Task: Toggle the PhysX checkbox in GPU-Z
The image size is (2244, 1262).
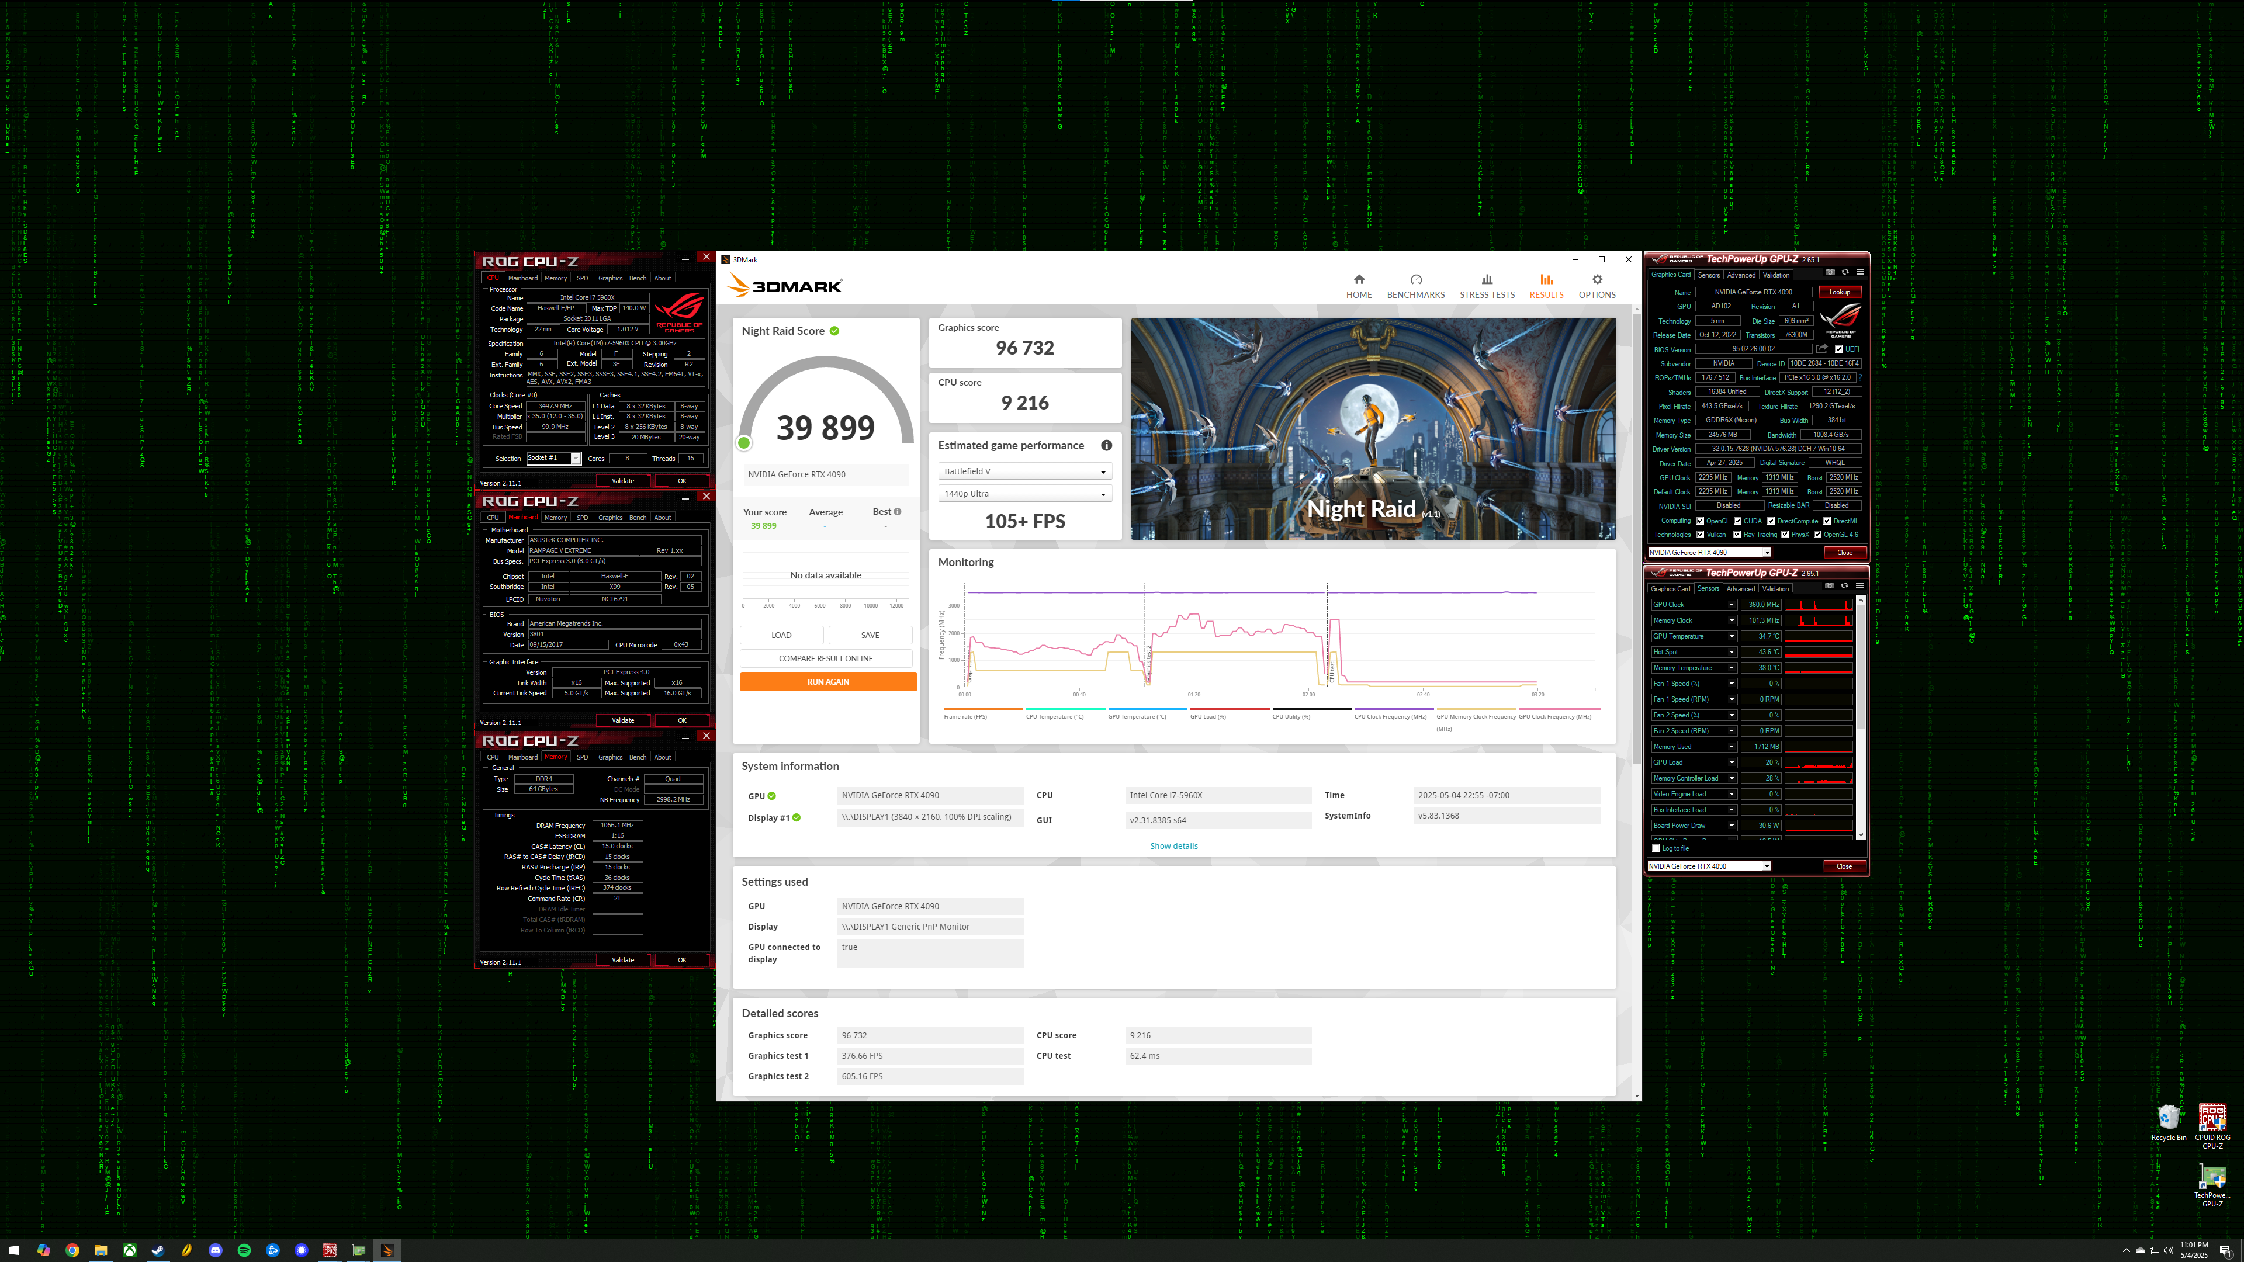Action: pos(1784,535)
